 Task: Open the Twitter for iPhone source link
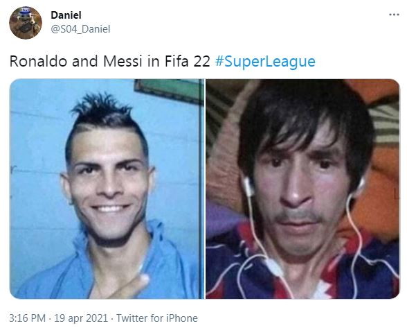click(x=156, y=318)
